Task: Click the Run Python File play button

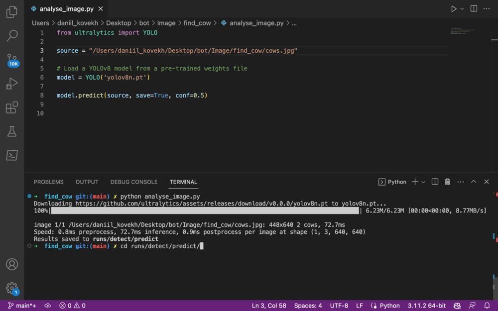Action: (x=453, y=9)
